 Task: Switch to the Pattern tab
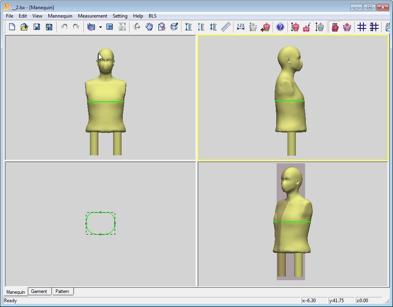[62, 291]
